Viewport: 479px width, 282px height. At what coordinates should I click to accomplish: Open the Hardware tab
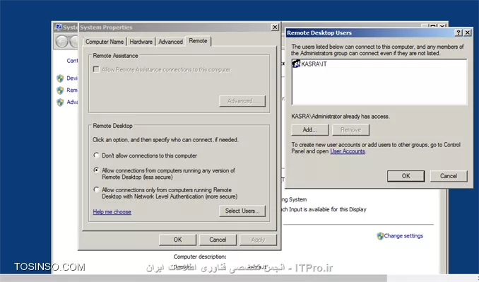point(141,42)
